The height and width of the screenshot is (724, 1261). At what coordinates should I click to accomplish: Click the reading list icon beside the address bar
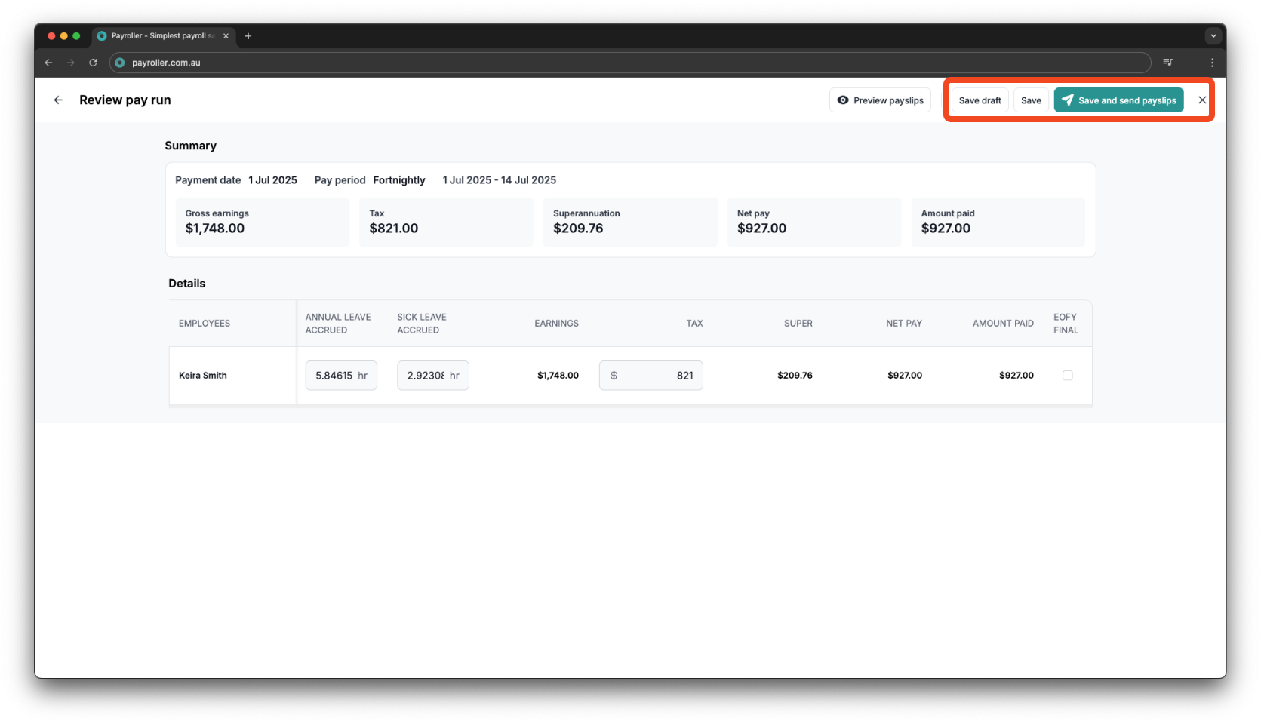pyautogui.click(x=1167, y=63)
